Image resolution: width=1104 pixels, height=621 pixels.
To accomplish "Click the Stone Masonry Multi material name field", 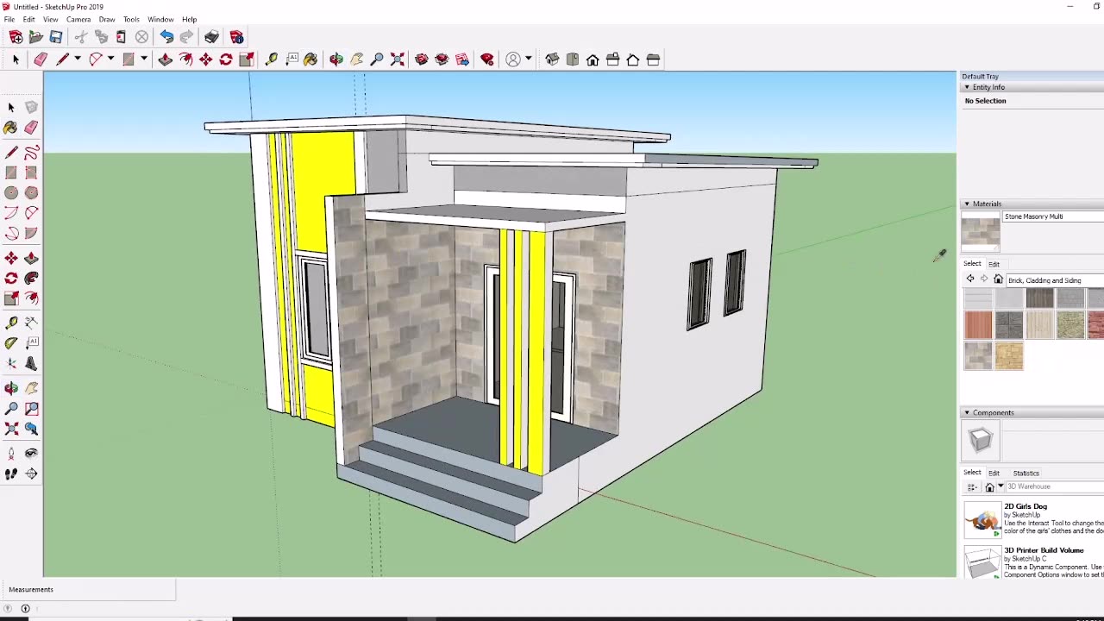I will pyautogui.click(x=1053, y=216).
